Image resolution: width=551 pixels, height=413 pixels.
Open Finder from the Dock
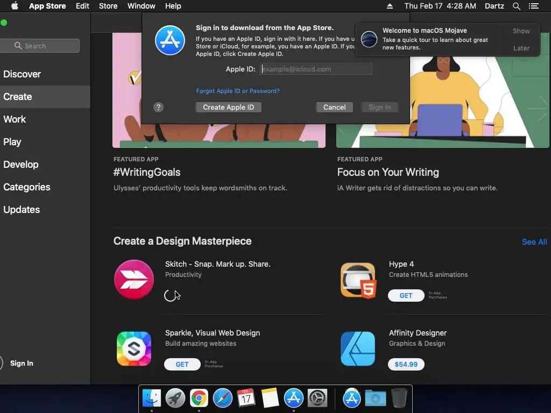151,398
